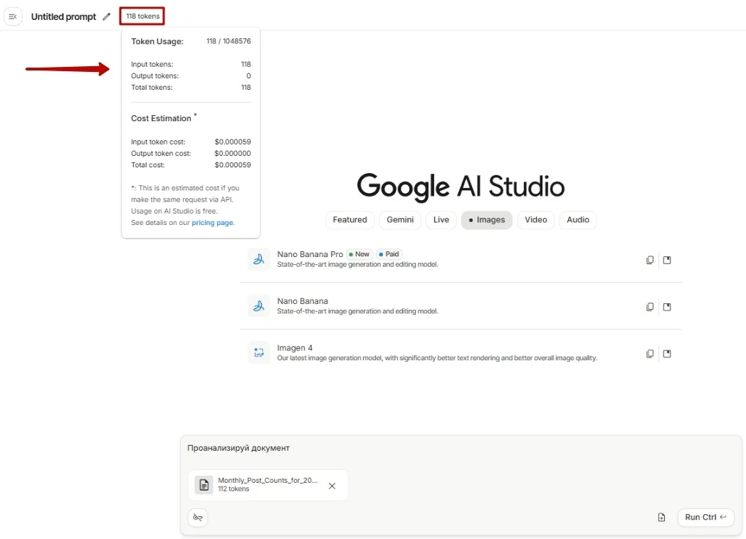
Task: Remove the Monthly_Post_Counts attachment
Action: point(332,486)
